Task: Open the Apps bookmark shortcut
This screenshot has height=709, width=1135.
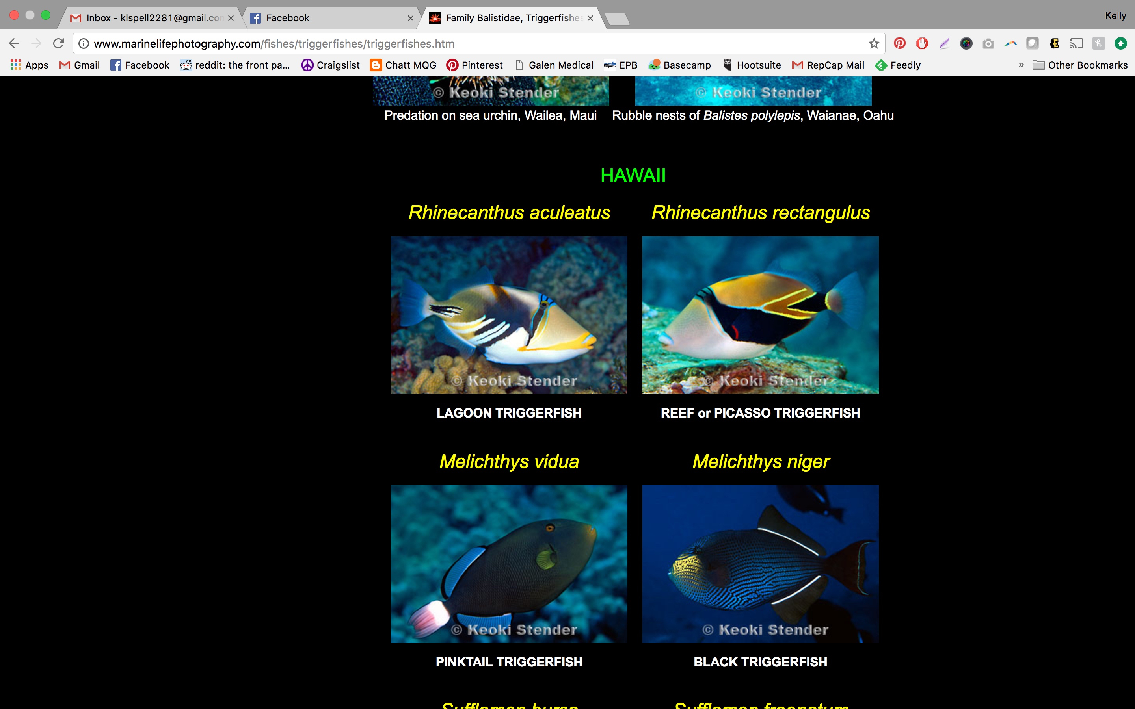Action: click(29, 65)
